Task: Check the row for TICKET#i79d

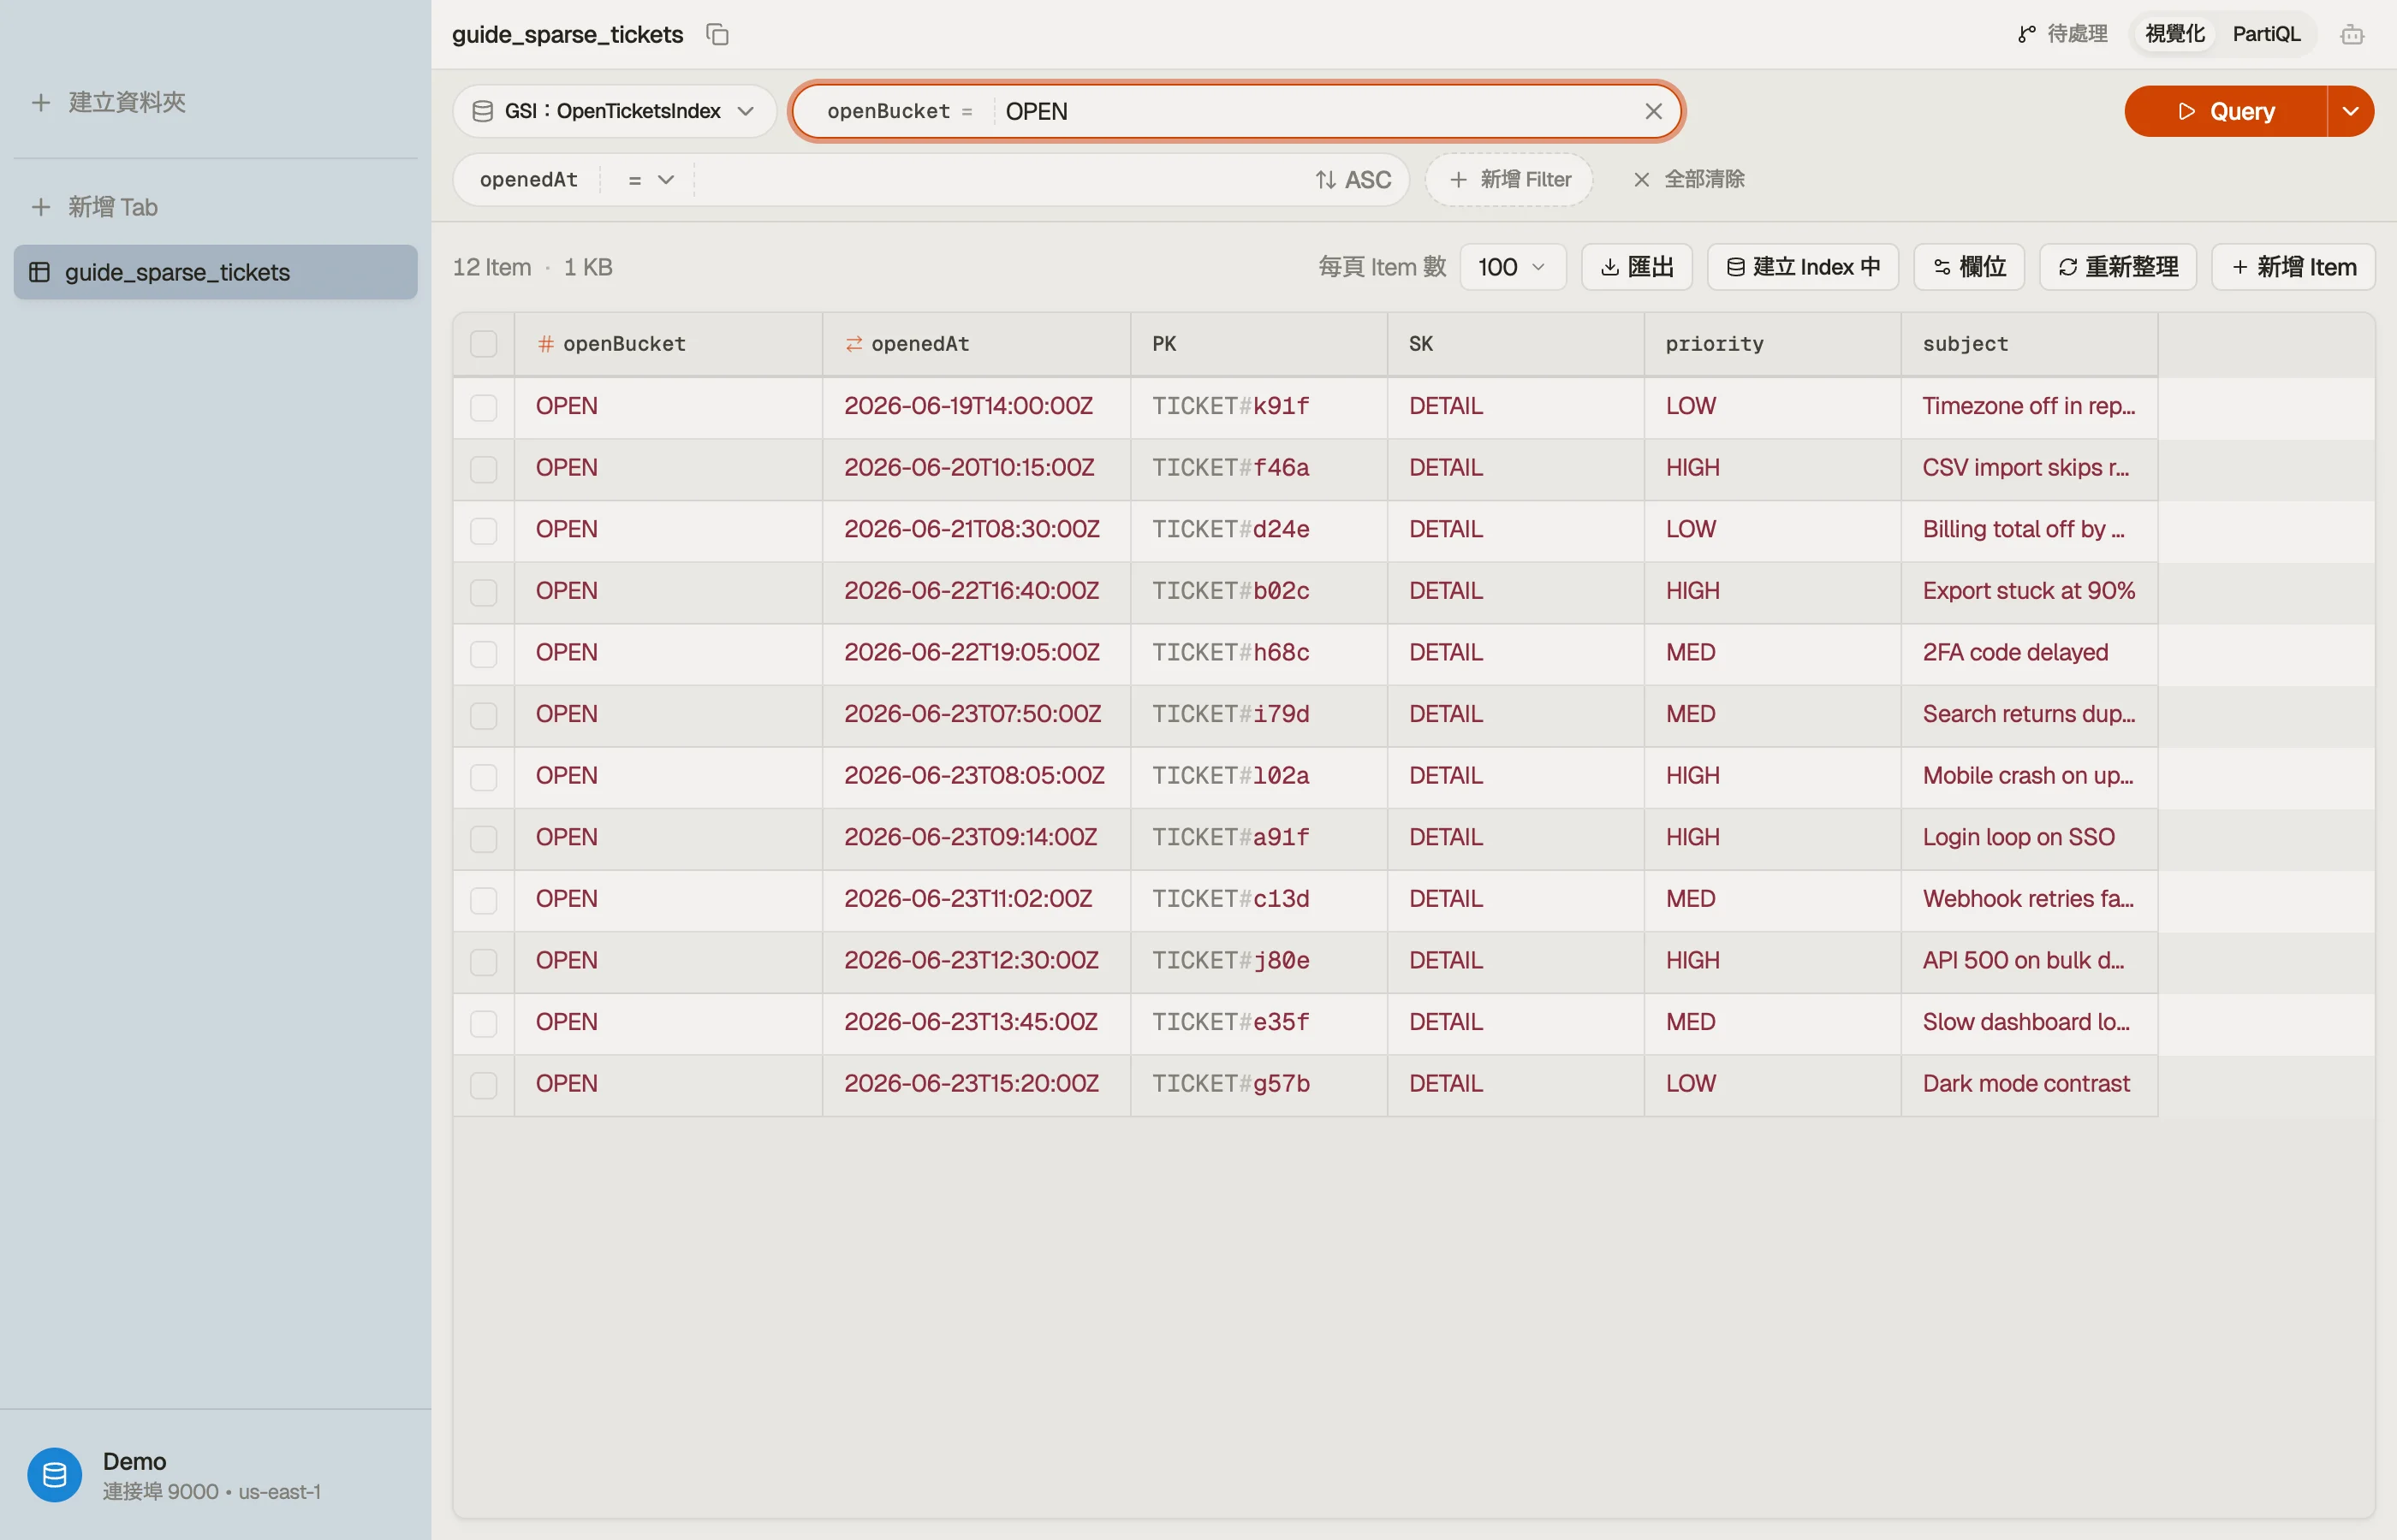Action: [x=485, y=715]
